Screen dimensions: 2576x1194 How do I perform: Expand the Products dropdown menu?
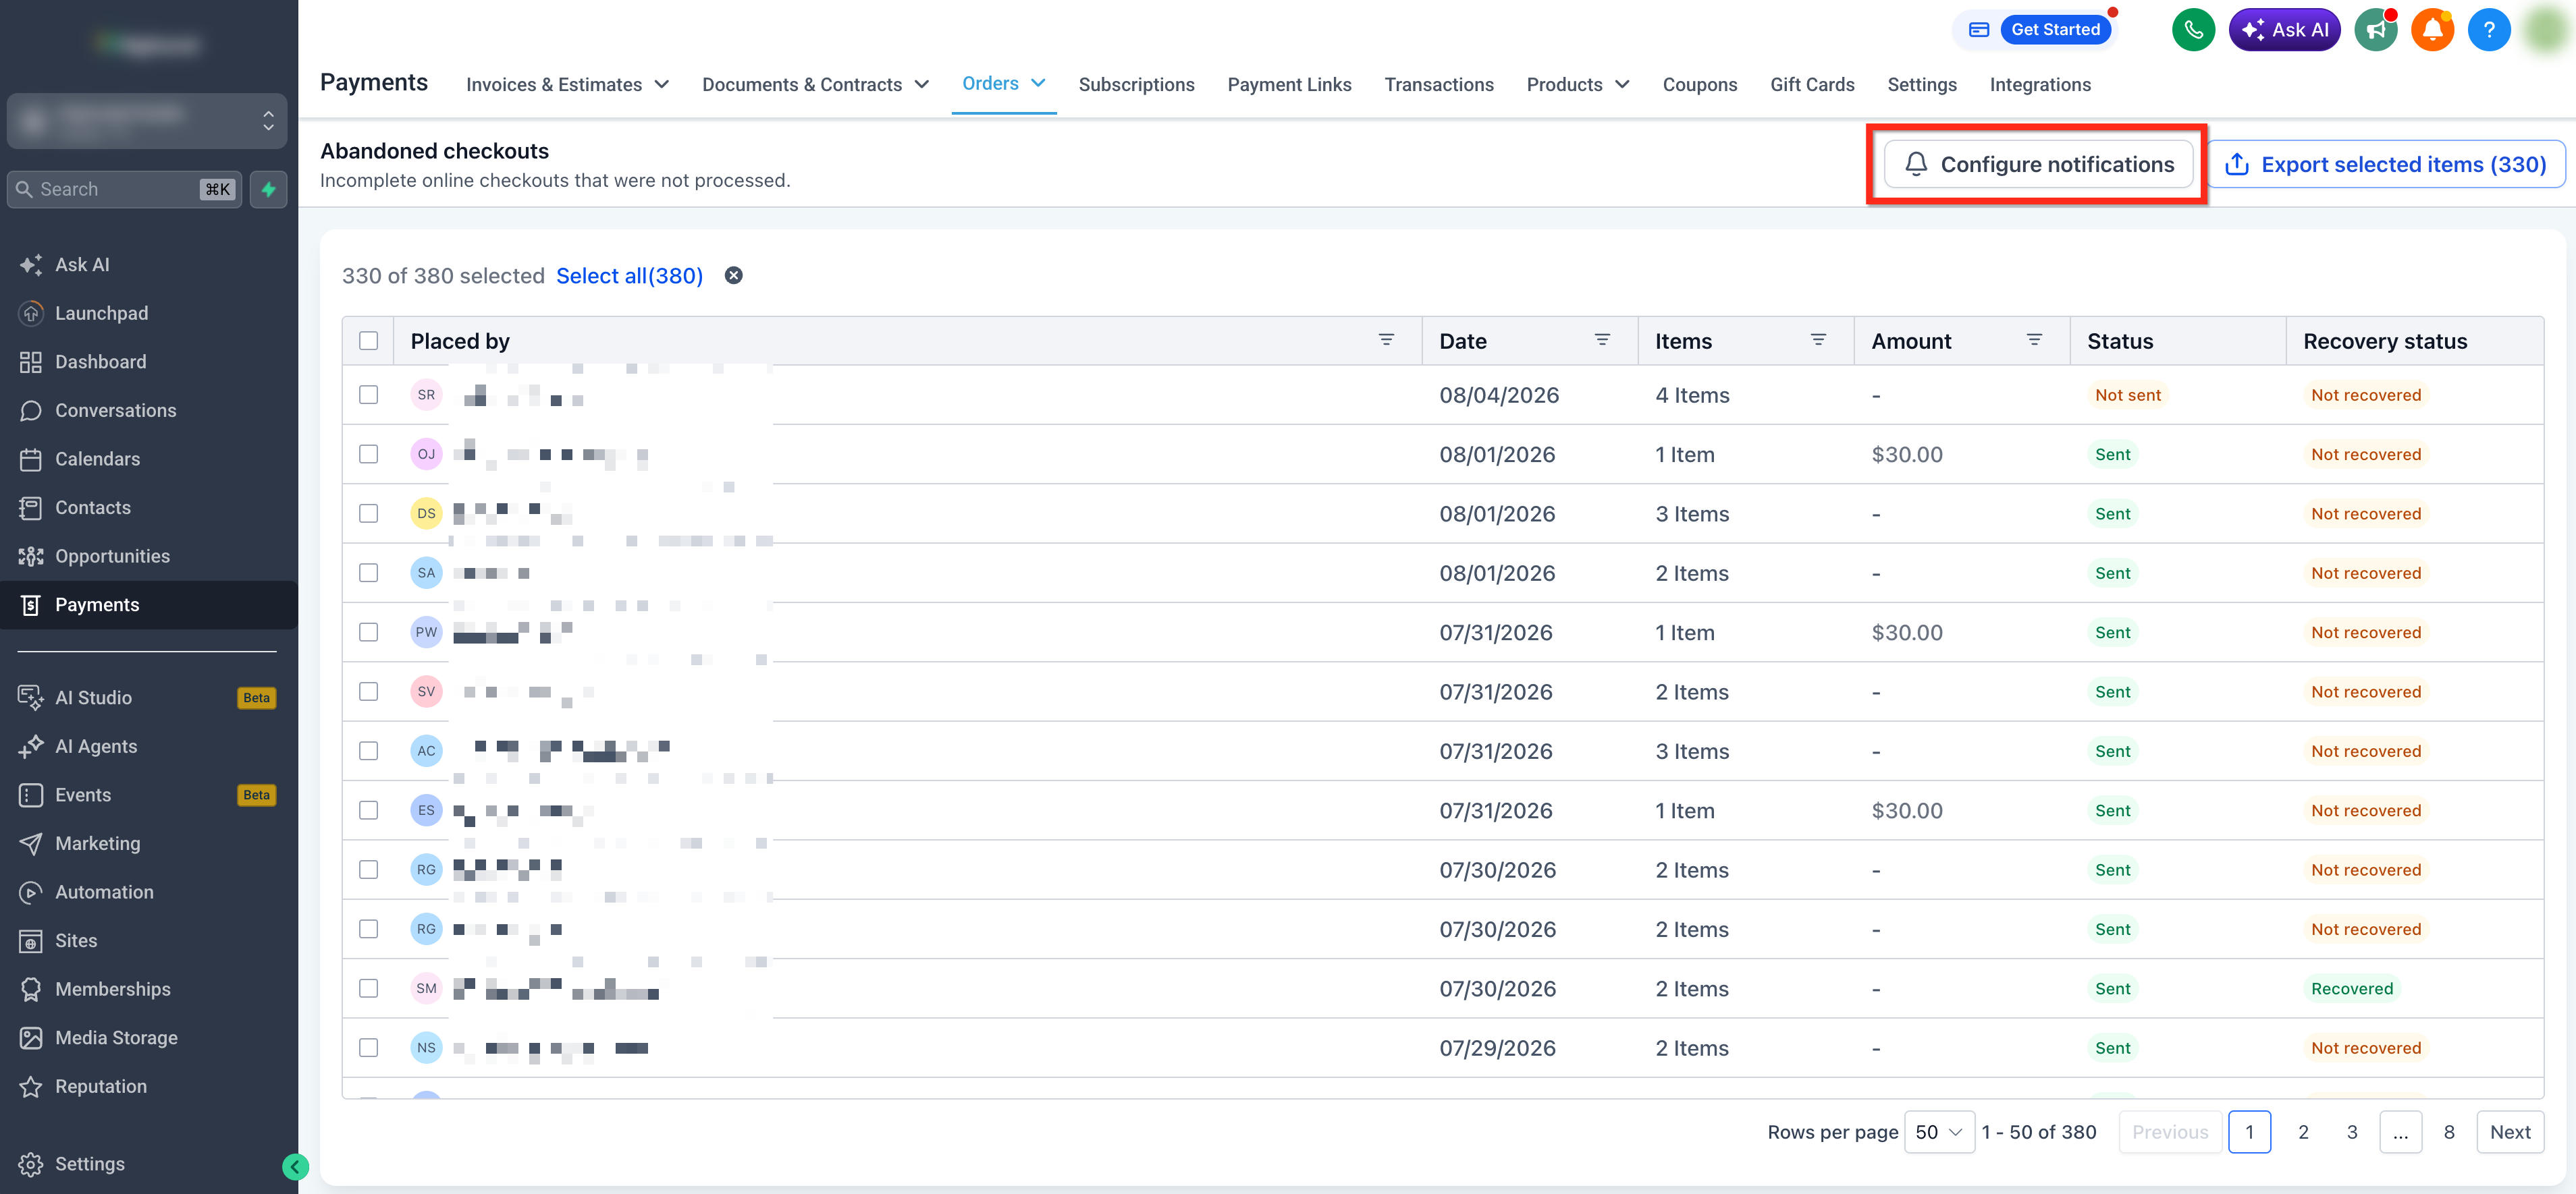click(x=1578, y=85)
